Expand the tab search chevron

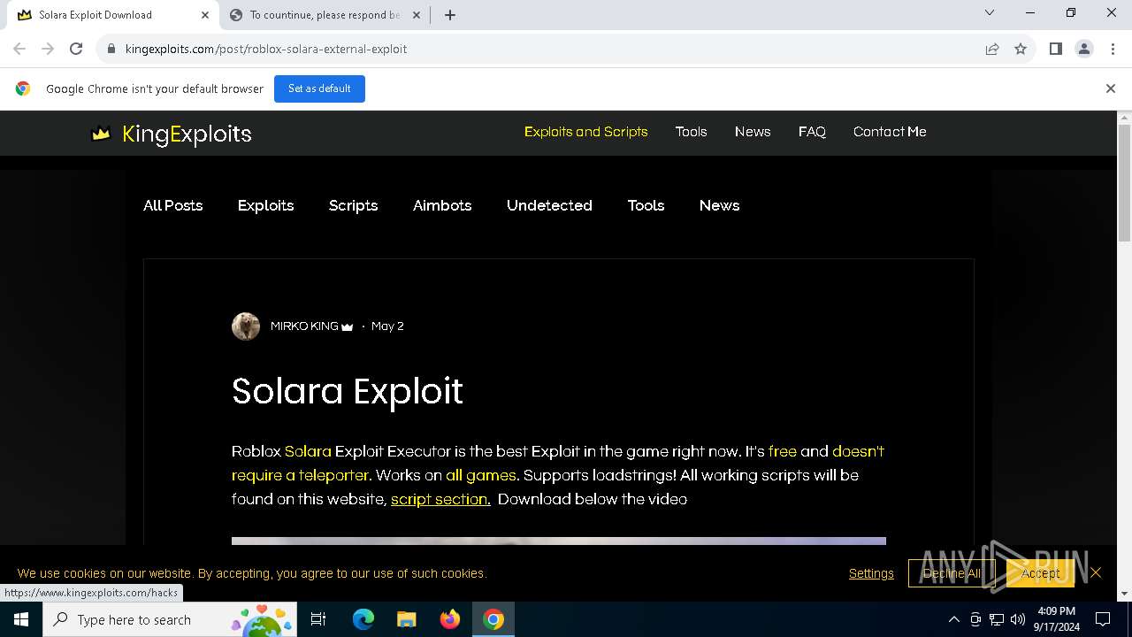[990, 12]
